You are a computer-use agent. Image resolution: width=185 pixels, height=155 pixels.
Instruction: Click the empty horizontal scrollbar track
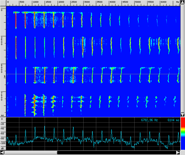pos(116,153)
